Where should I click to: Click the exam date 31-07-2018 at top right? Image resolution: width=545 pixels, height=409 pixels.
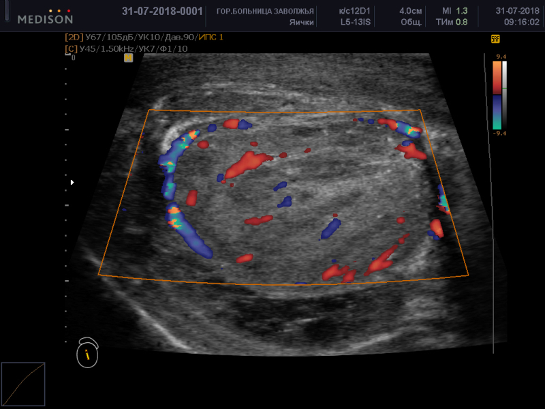tap(518, 11)
